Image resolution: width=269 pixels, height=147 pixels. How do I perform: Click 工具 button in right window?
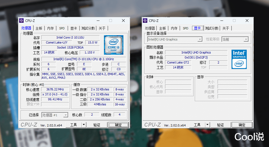(x=197, y=125)
